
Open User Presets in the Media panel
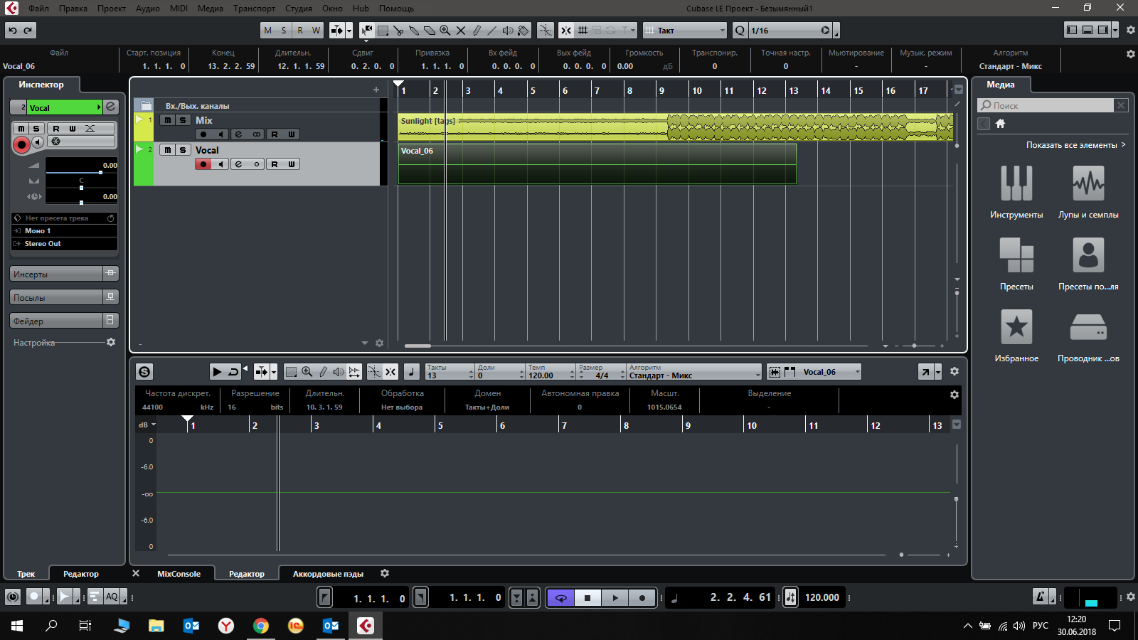[x=1088, y=264]
